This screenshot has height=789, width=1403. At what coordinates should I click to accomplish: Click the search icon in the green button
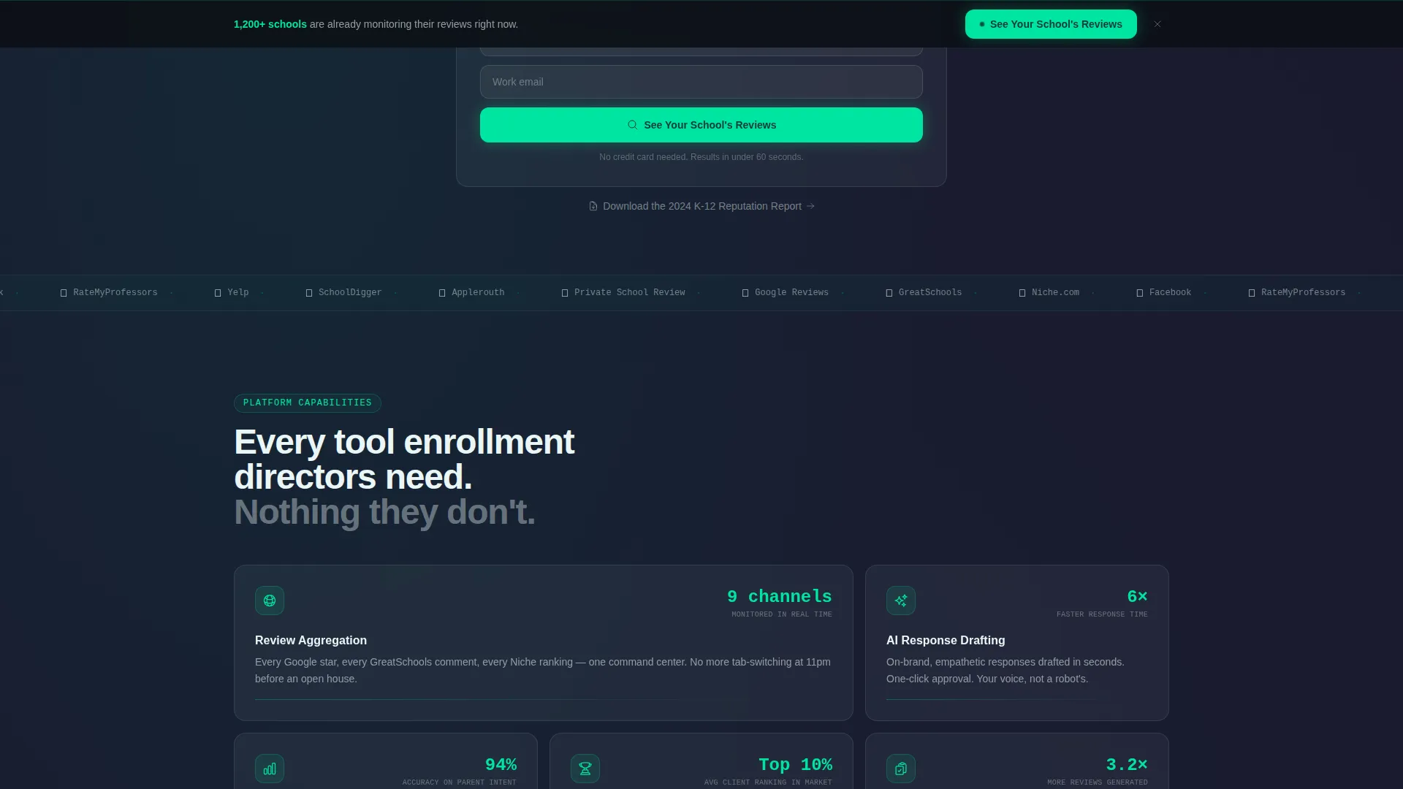(x=632, y=125)
